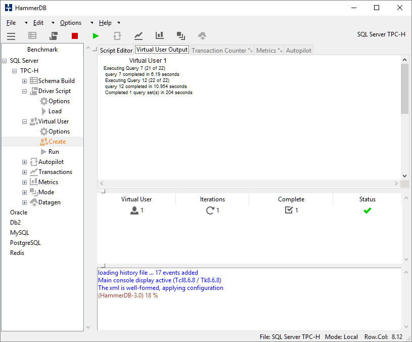412x342 pixels.
Task: Expand the Autopilot tree node
Action: [24, 162]
